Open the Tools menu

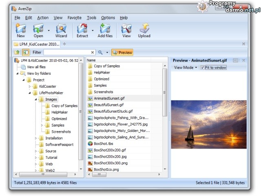click(x=91, y=18)
